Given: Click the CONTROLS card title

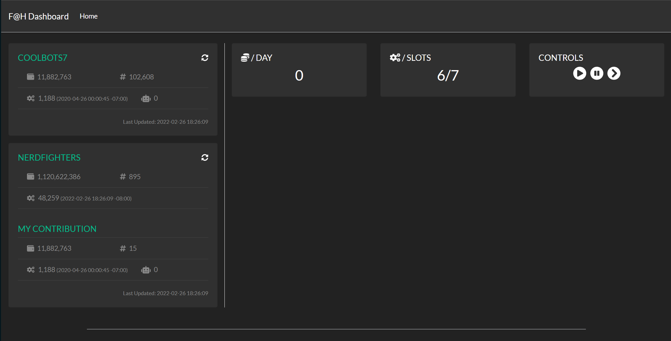Looking at the screenshot, I should pos(561,58).
